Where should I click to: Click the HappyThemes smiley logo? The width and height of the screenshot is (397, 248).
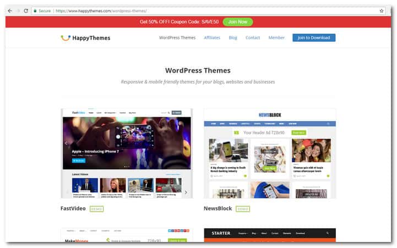click(x=66, y=38)
